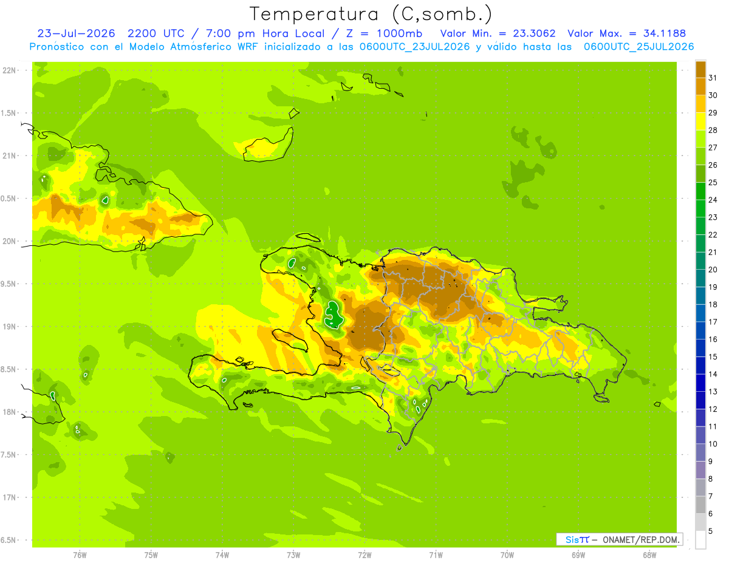The image size is (729, 563).
Task: Click the "71W" longitude label
Action: 436,554
